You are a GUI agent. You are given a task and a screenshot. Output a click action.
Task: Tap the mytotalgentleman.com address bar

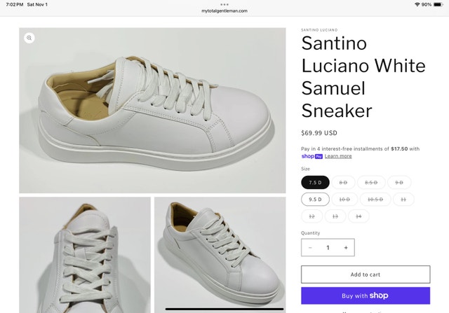coord(224,11)
